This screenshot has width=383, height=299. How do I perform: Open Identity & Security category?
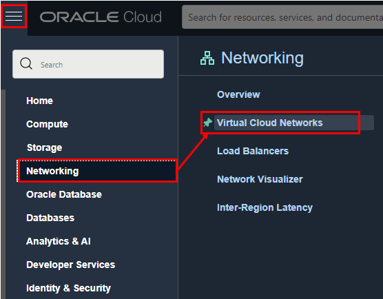[x=68, y=288]
